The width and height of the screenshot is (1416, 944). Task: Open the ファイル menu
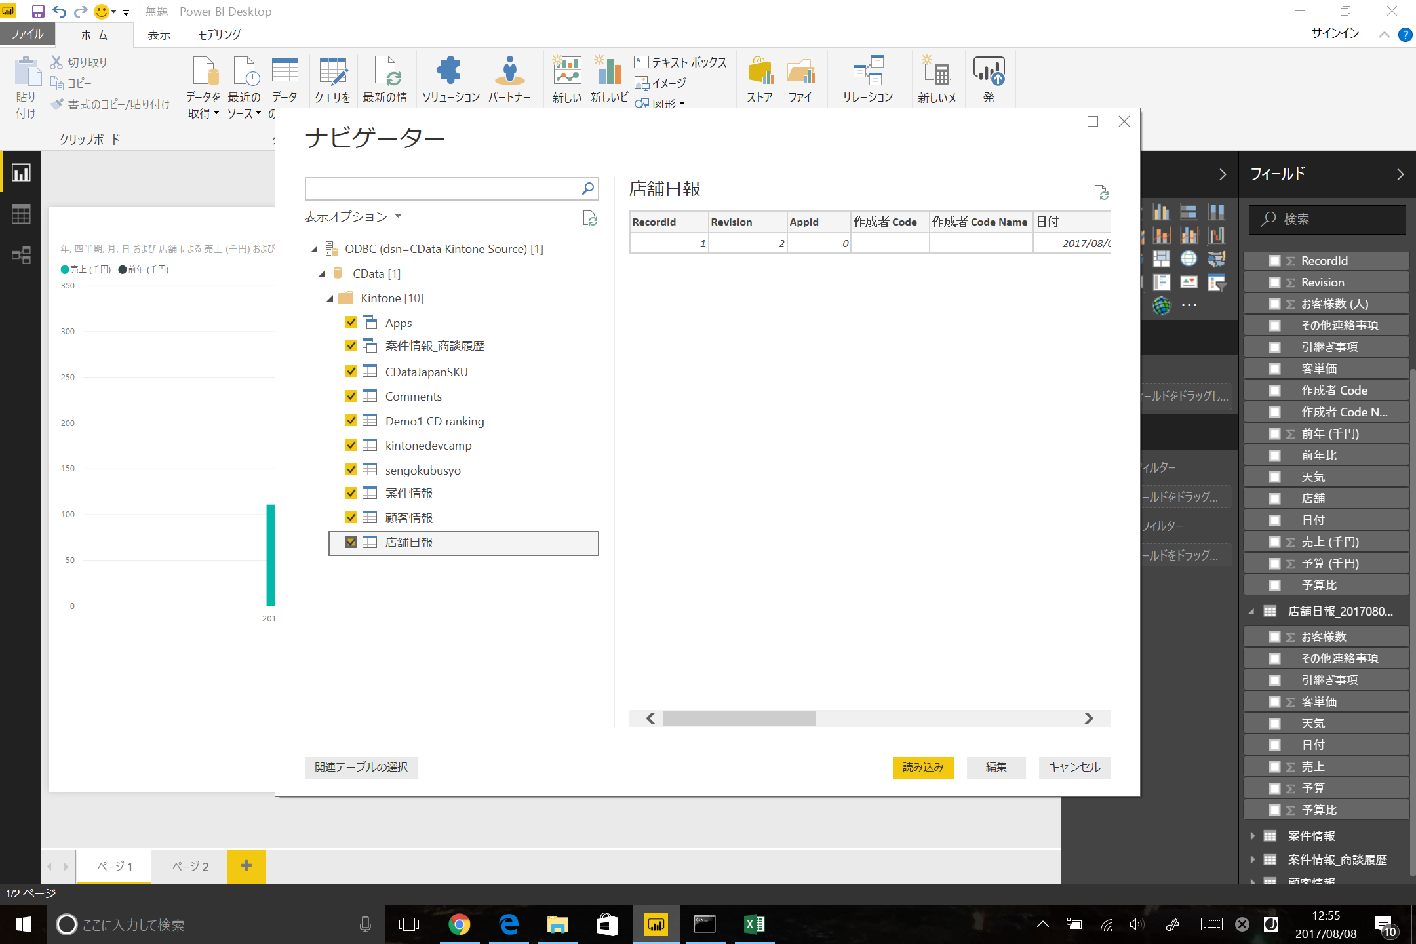27,34
